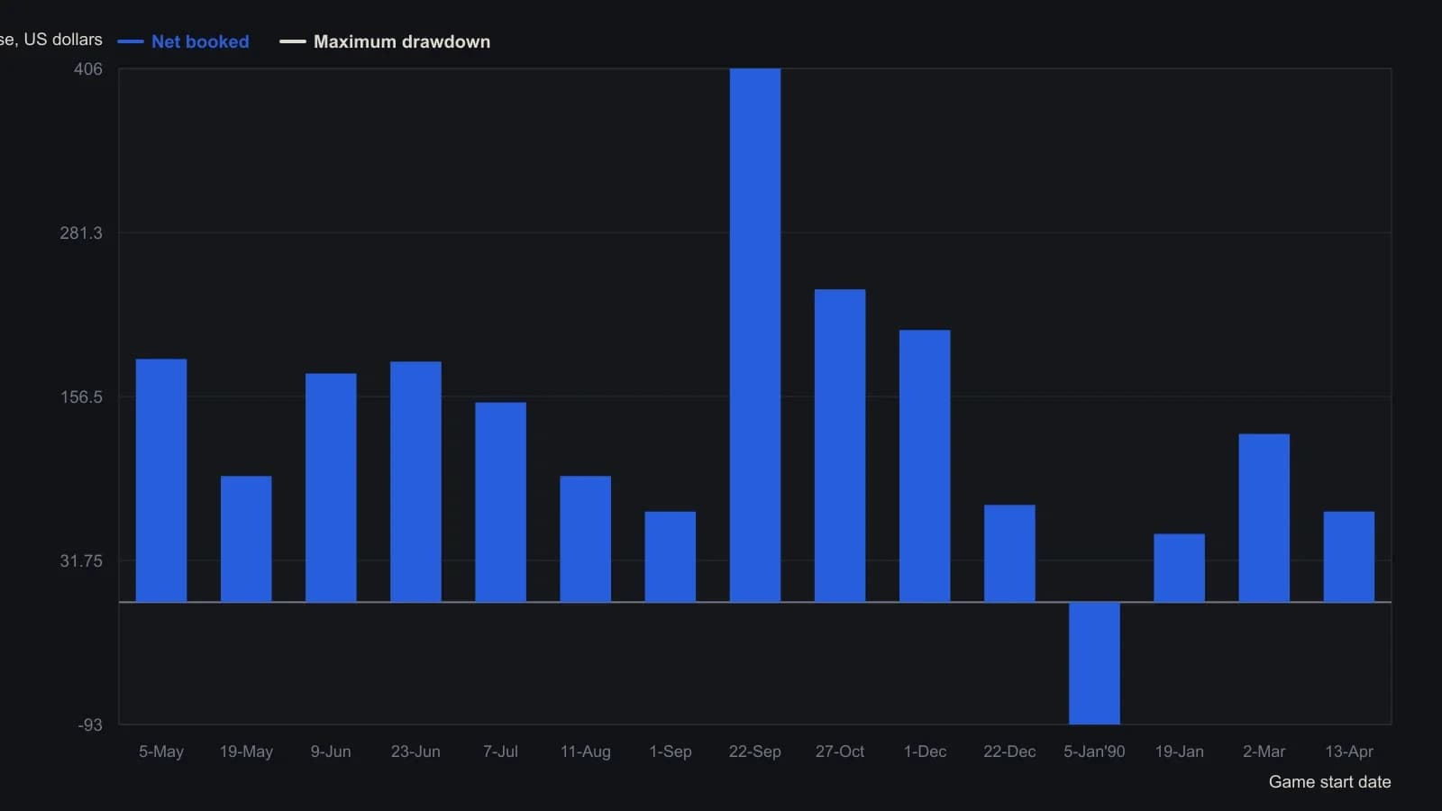This screenshot has height=811, width=1442.
Task: Click the 281.3 y-axis label
Action: coord(81,233)
